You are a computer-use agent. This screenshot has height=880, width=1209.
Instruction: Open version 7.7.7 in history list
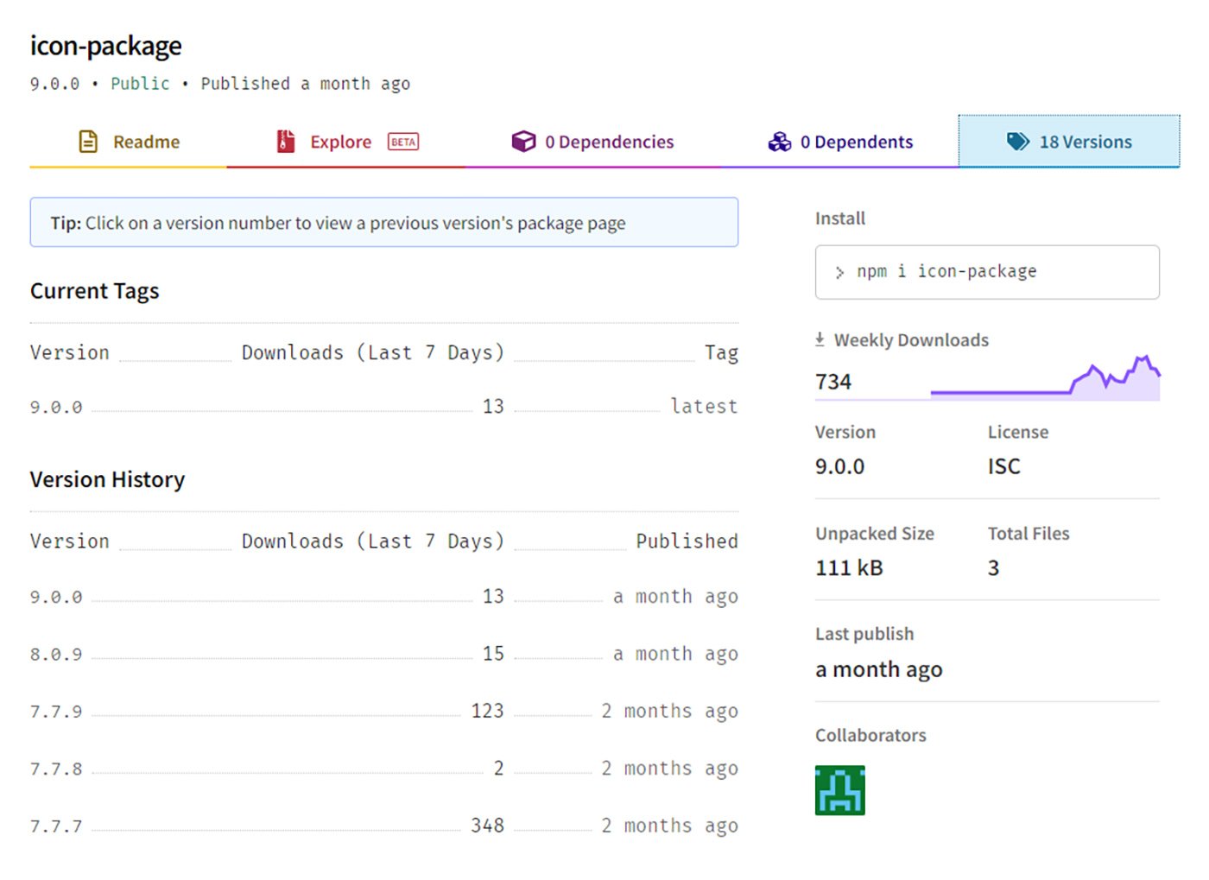pyautogui.click(x=56, y=827)
